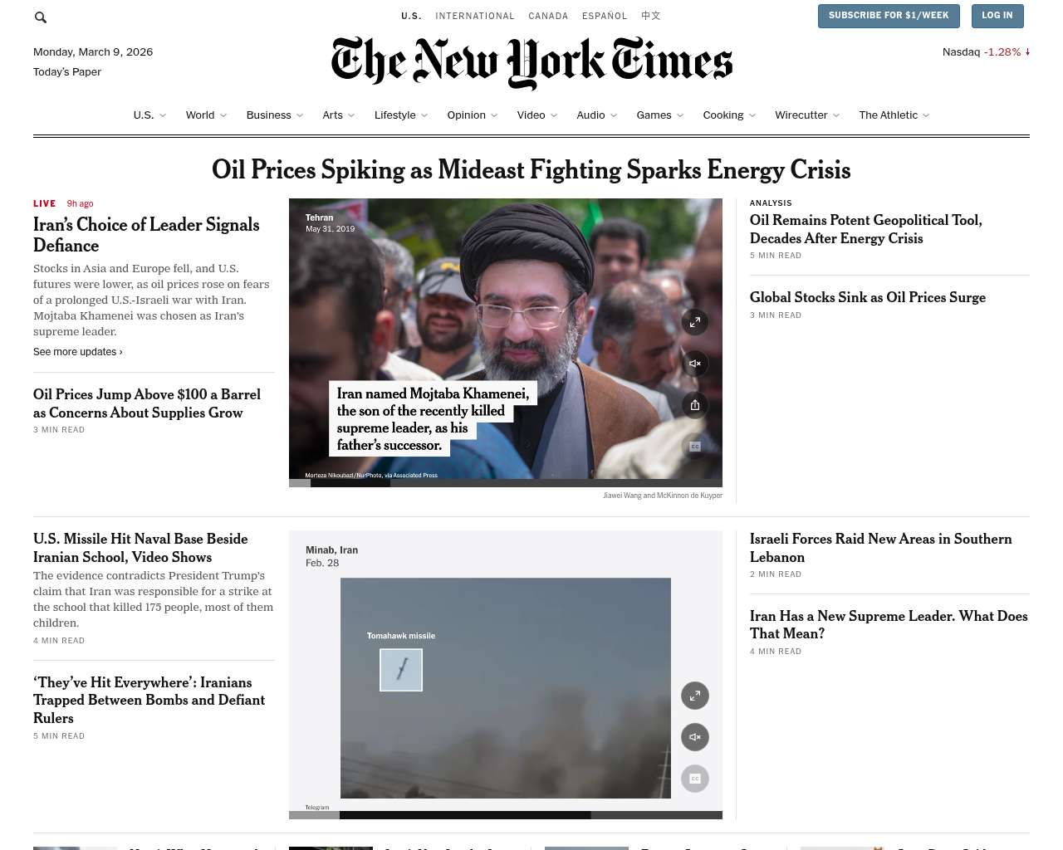Expand the World section dropdown
This screenshot has width=1063, height=850.
(223, 115)
